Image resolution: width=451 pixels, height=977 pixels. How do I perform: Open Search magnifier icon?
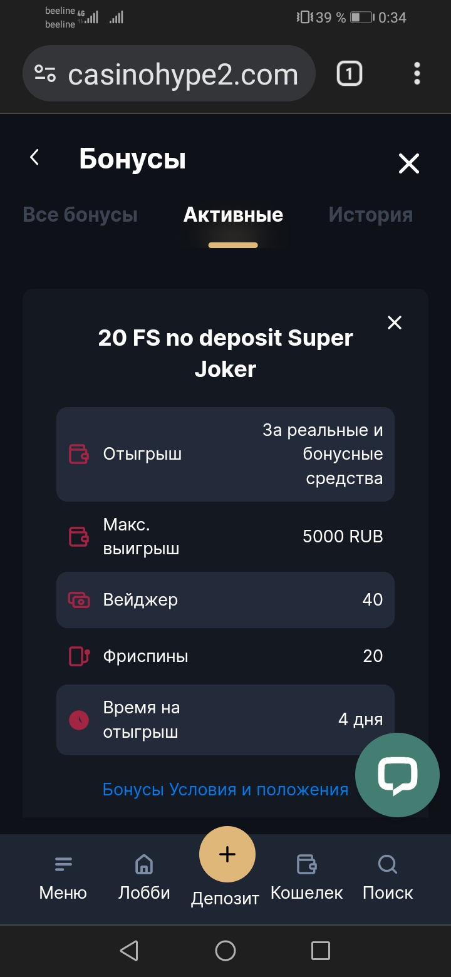tap(388, 865)
